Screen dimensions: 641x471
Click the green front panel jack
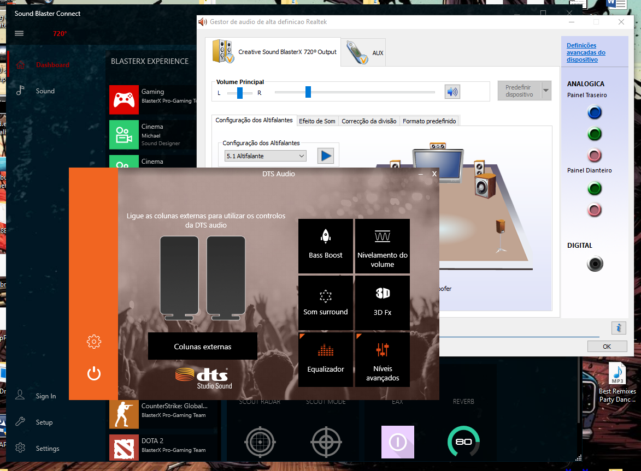(x=595, y=188)
